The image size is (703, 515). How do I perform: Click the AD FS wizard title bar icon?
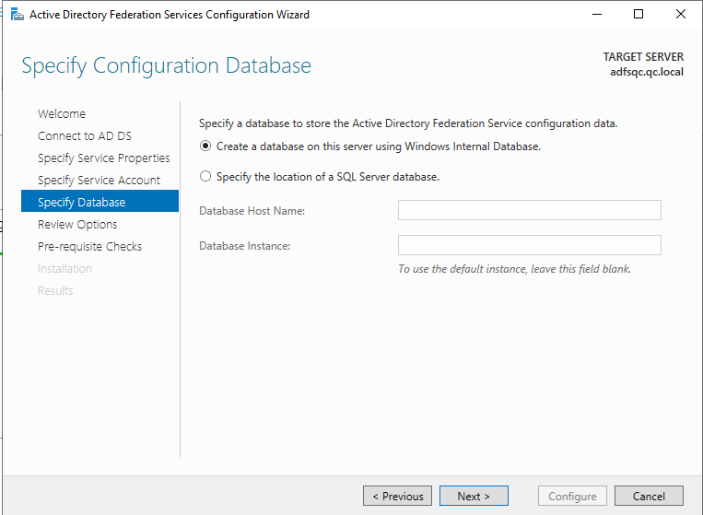click(x=16, y=15)
